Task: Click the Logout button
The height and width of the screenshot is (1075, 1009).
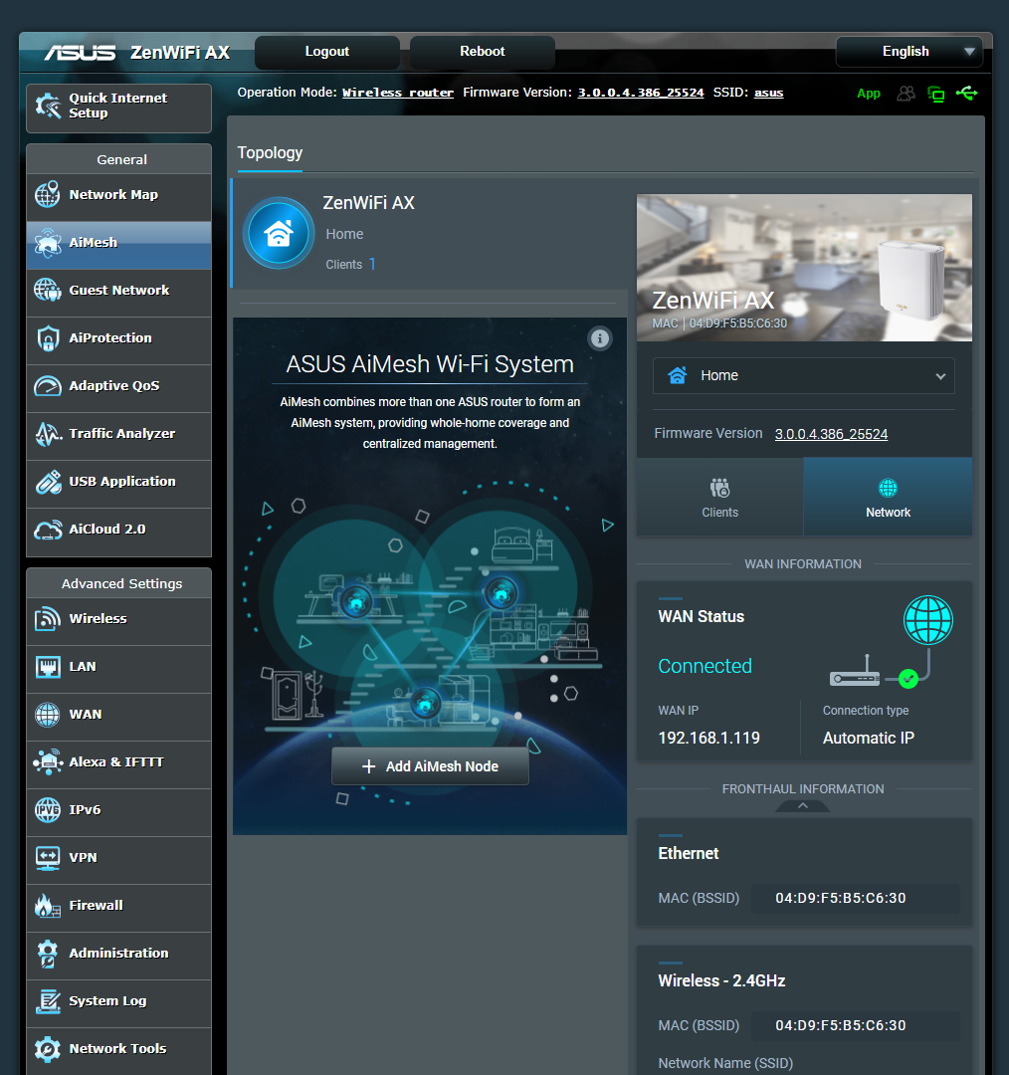Action: [x=327, y=52]
